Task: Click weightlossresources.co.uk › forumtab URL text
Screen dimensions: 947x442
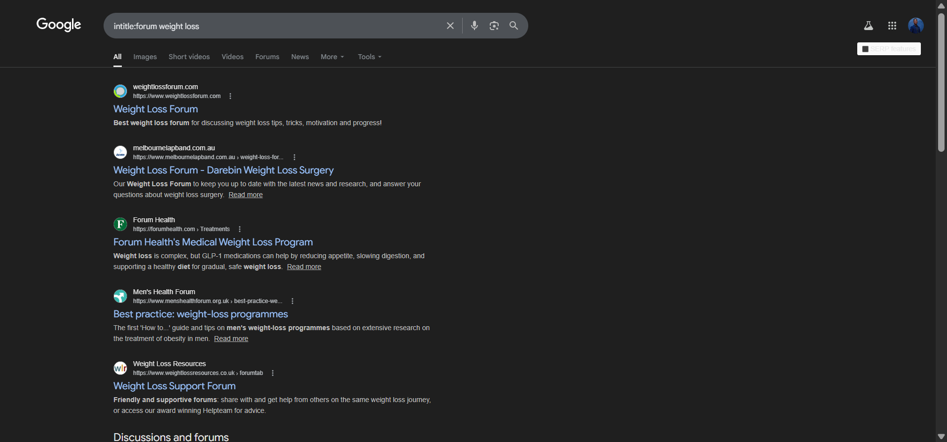Action: 198,373
